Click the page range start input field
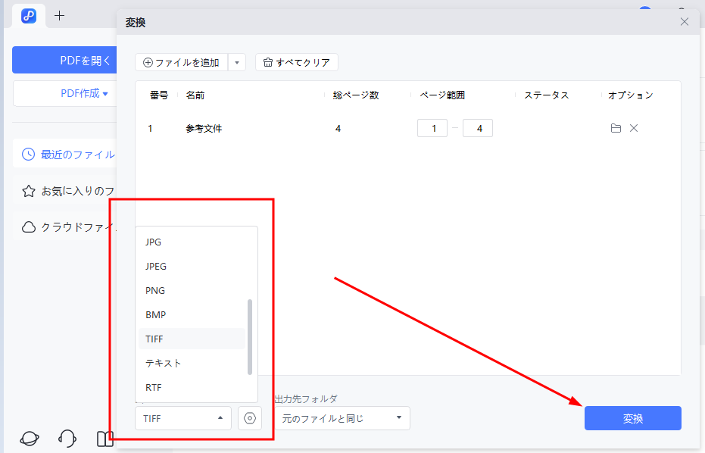Screen dimensions: 705x453 [x=432, y=128]
